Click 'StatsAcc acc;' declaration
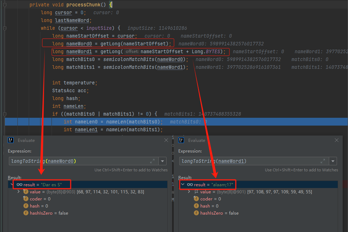Screen dimensions: 348x232 point(71,90)
